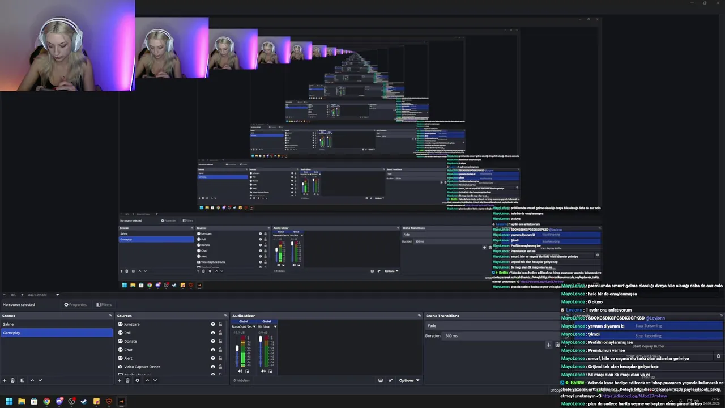Open Steam from the taskbar

(84, 401)
